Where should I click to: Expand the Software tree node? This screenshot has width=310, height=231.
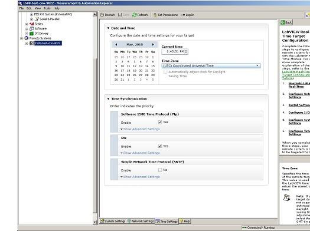[x=27, y=29]
